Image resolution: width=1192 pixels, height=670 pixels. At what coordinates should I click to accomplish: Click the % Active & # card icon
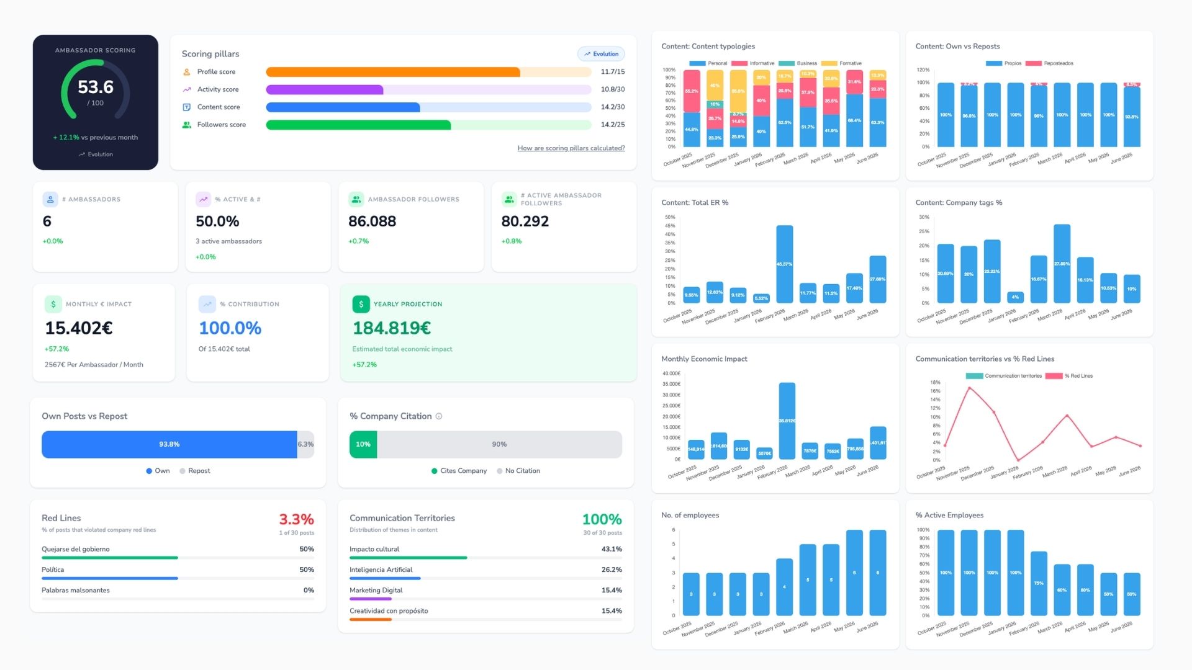coord(203,199)
